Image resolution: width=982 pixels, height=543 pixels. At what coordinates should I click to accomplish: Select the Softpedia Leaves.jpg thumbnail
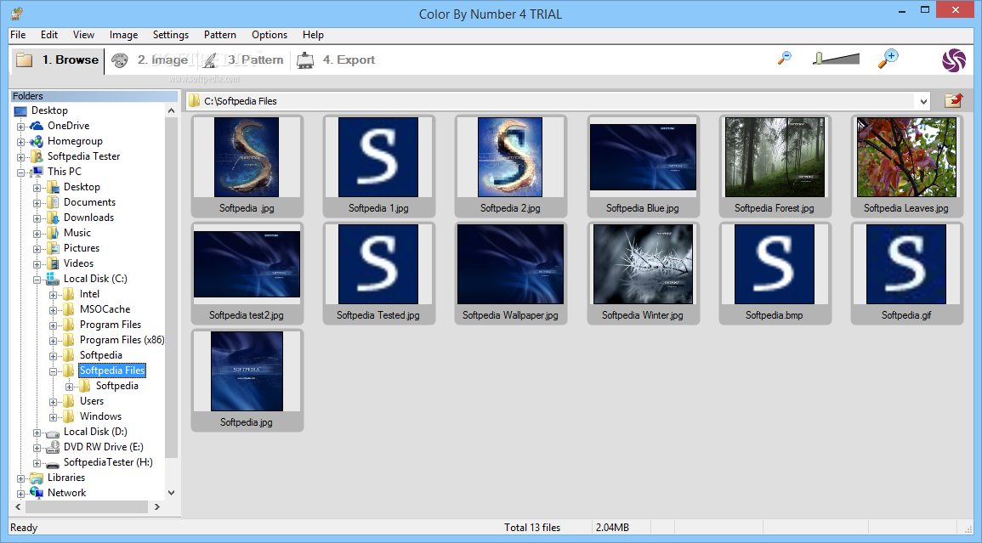point(906,166)
